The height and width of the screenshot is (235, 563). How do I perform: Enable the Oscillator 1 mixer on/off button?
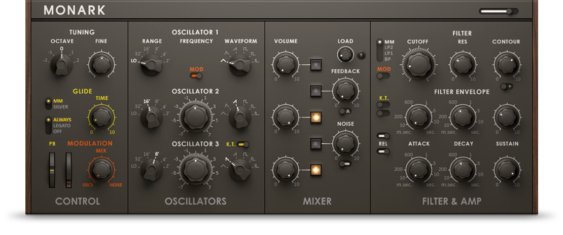pyautogui.click(x=316, y=65)
